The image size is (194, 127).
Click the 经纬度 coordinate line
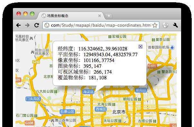[x=92, y=49]
